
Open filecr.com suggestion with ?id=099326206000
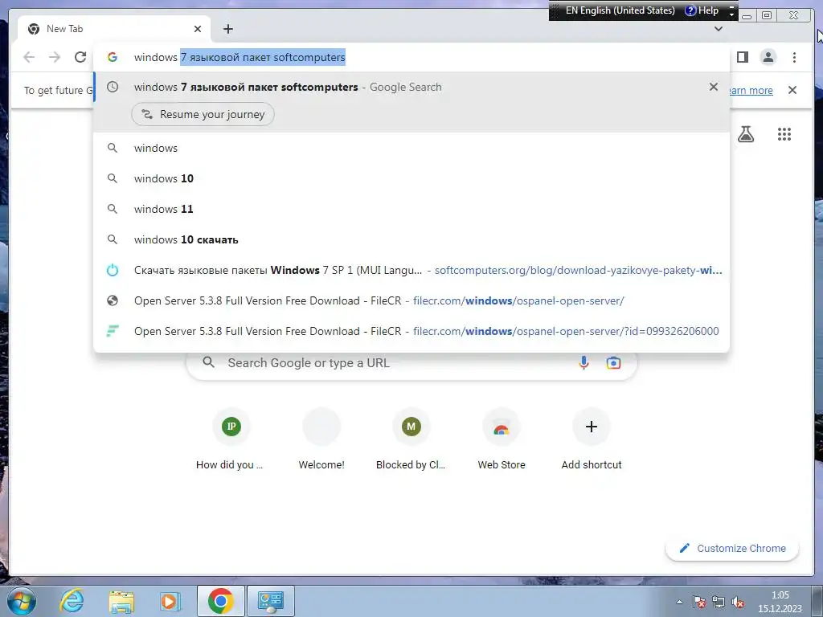click(411, 331)
